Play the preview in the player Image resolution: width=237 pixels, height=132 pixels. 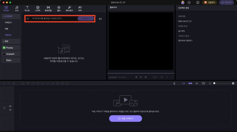click(141, 77)
